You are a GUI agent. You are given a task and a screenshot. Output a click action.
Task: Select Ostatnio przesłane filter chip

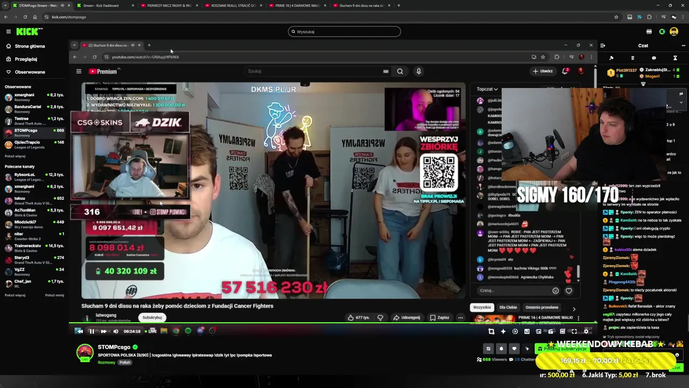click(542, 308)
